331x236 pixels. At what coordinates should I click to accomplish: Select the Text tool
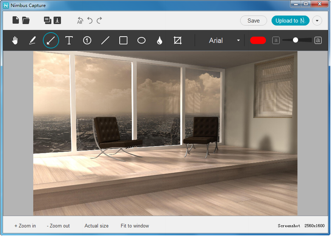click(x=69, y=40)
